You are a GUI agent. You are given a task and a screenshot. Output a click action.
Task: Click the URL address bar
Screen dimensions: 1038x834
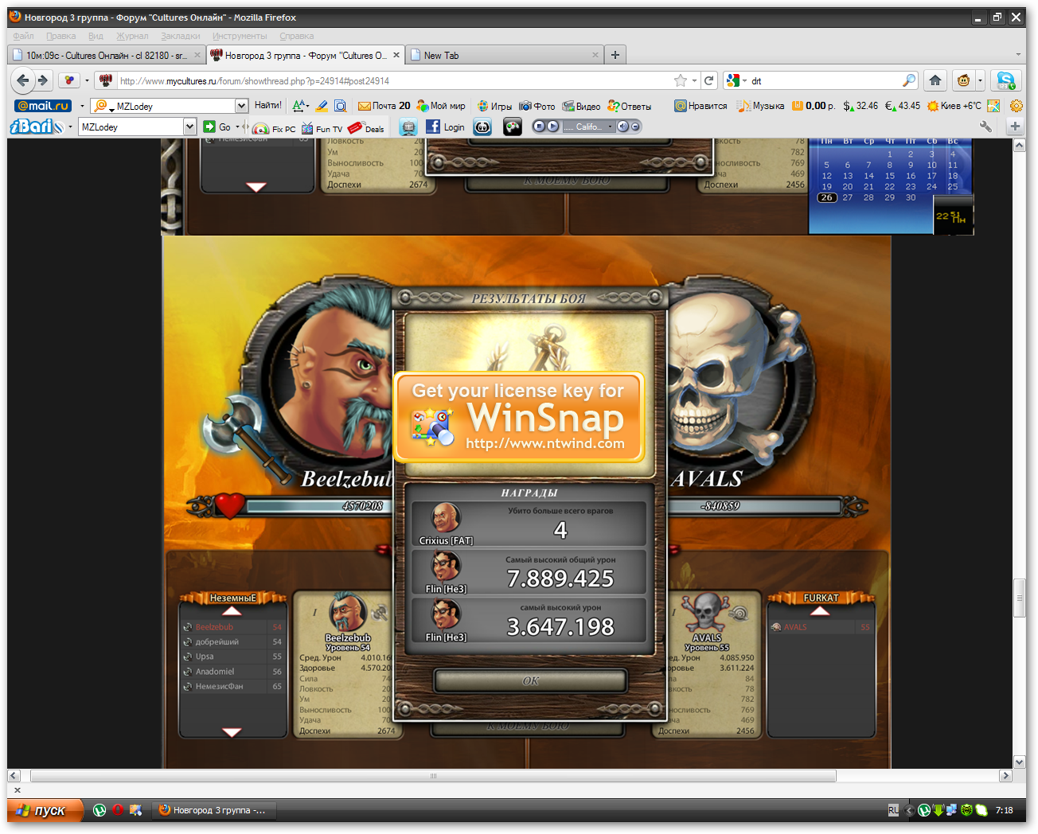coord(394,80)
